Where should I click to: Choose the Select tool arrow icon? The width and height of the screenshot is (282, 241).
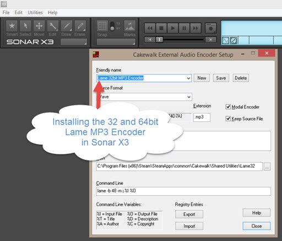[x=25, y=26]
